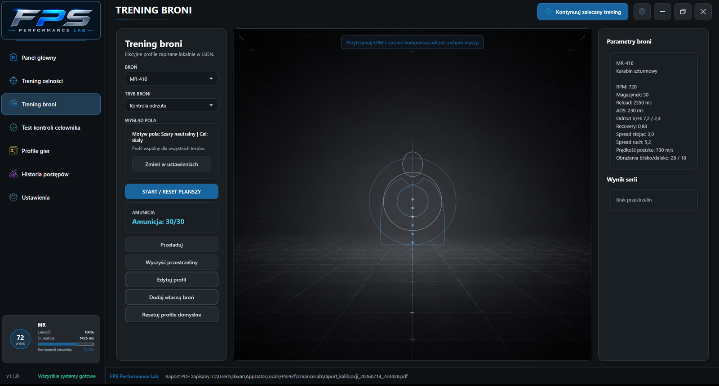
Task: Click the head circle of the target
Action: pyautogui.click(x=413, y=164)
